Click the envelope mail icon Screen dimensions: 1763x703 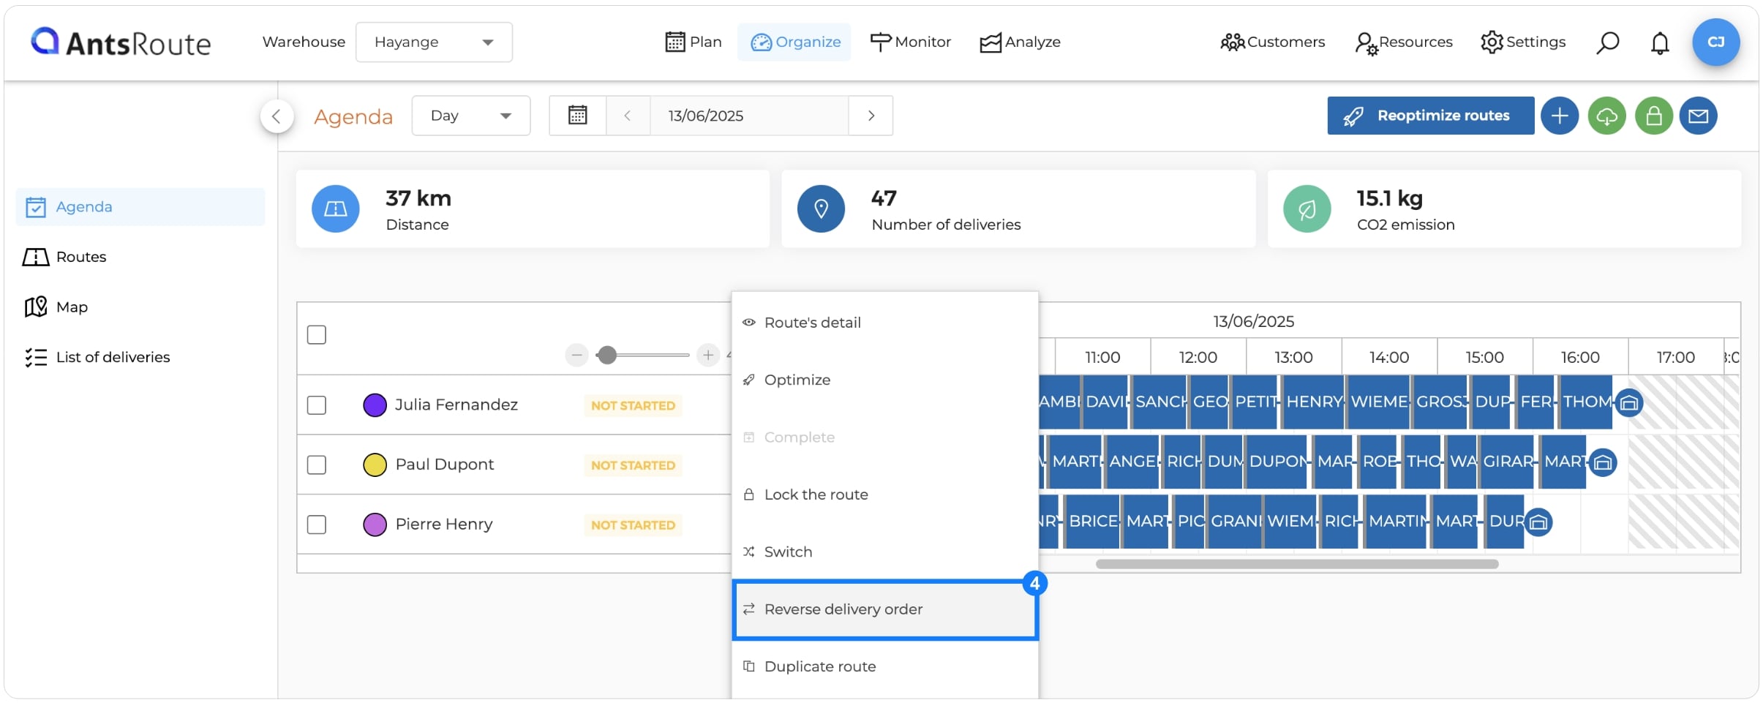[1698, 116]
